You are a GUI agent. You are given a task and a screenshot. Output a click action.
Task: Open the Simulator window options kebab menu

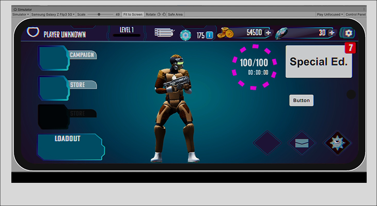point(364,9)
